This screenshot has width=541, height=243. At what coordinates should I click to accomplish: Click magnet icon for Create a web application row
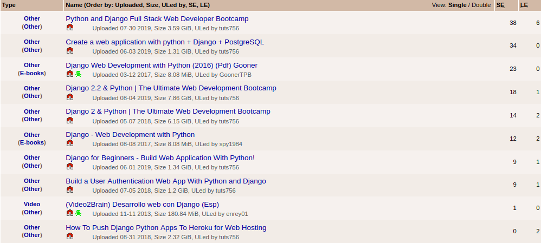(x=70, y=51)
